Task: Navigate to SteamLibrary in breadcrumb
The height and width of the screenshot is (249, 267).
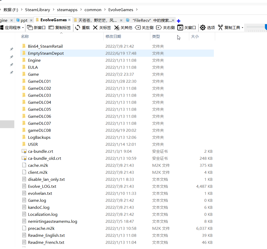Action: tap(38, 10)
